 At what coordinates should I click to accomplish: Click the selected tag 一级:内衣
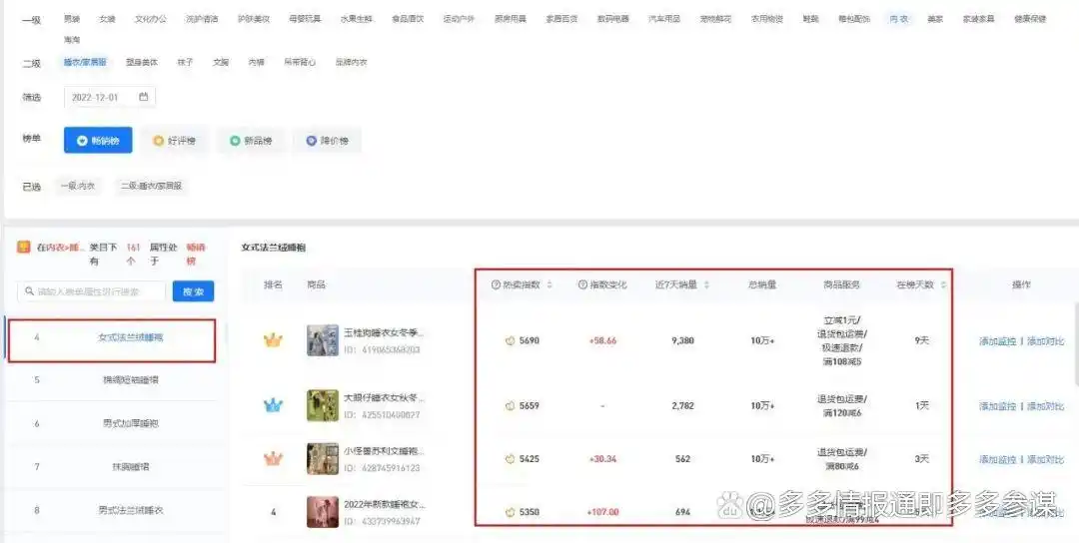pyautogui.click(x=77, y=186)
